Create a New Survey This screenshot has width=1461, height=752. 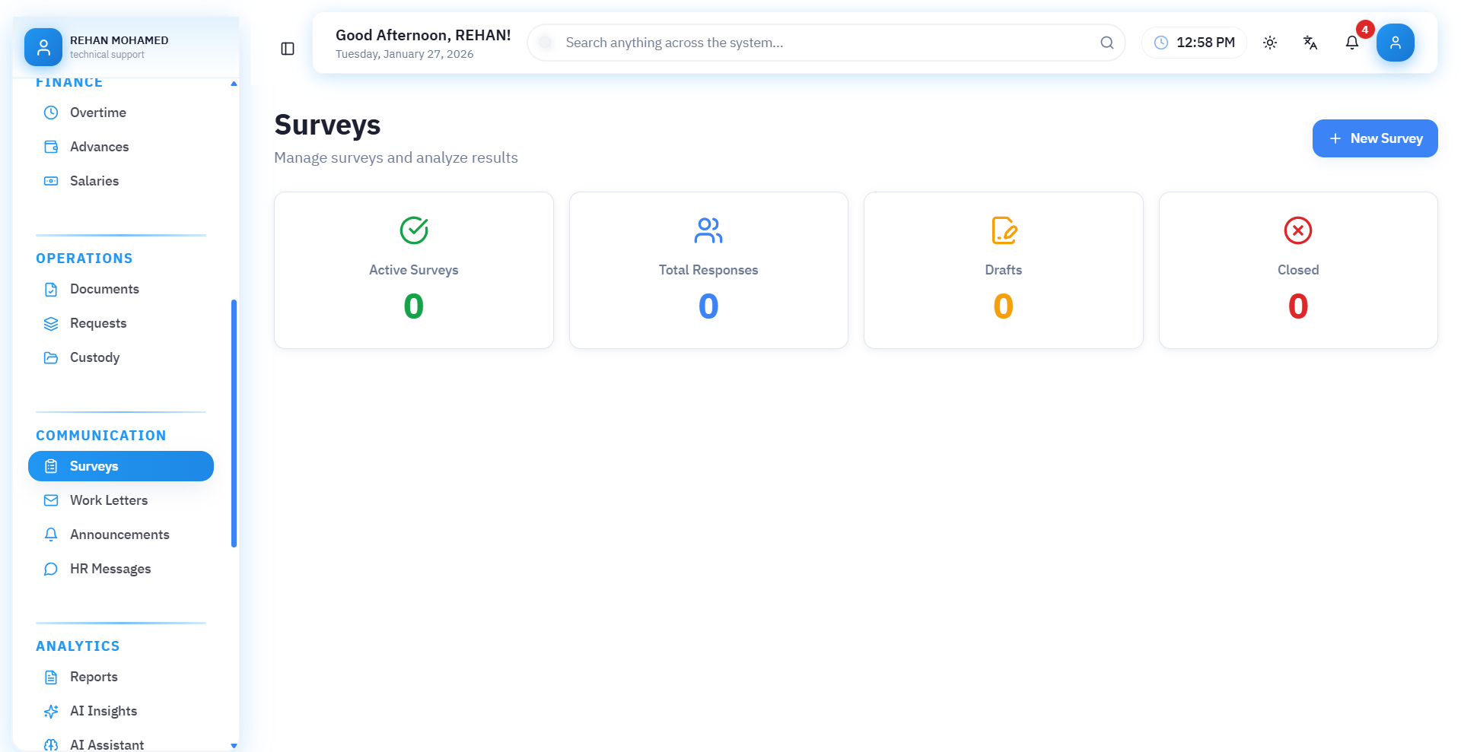point(1374,138)
